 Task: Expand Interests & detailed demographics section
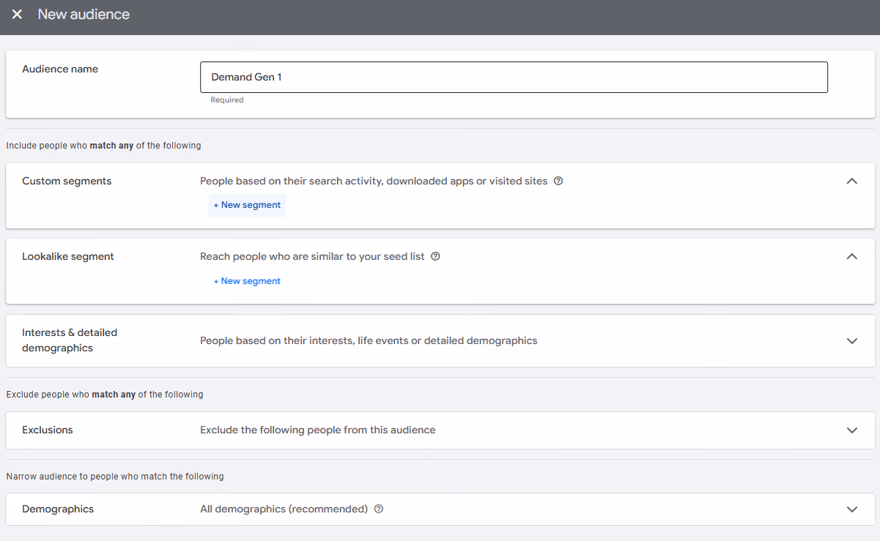click(x=851, y=340)
